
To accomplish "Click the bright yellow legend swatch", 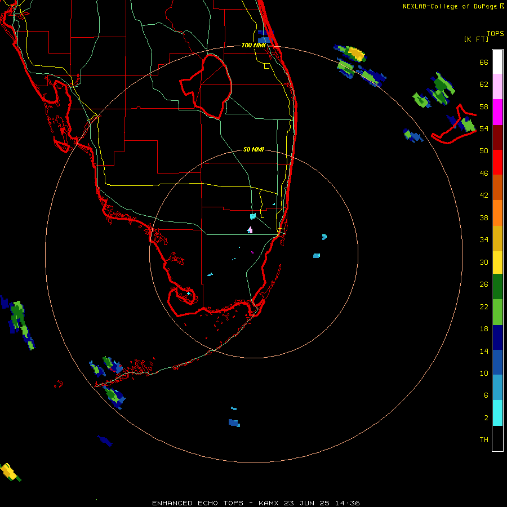I will pos(497,263).
